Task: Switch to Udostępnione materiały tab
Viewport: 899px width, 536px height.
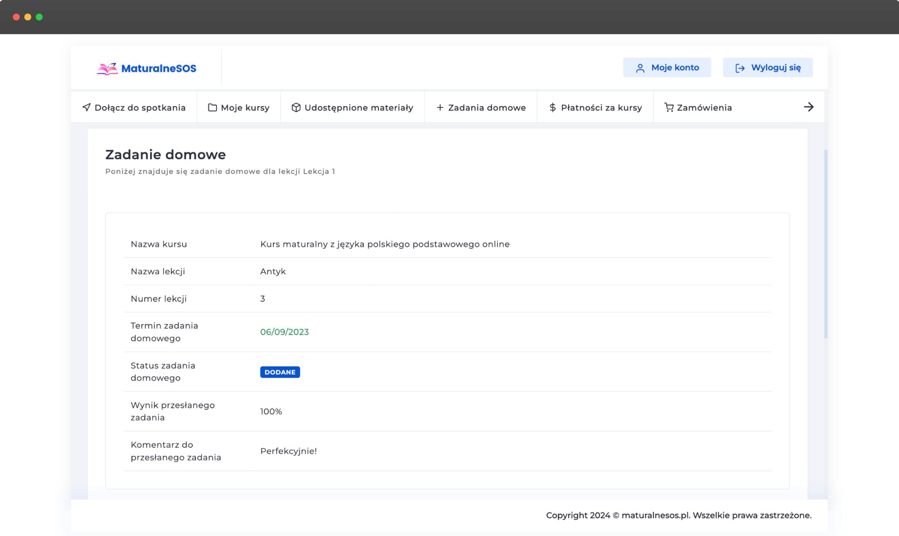Action: pyautogui.click(x=352, y=107)
